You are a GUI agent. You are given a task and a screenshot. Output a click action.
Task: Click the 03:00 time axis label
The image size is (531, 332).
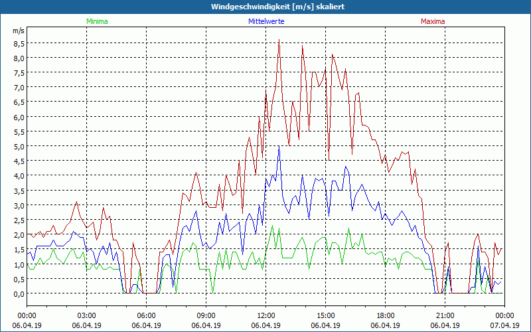87,316
